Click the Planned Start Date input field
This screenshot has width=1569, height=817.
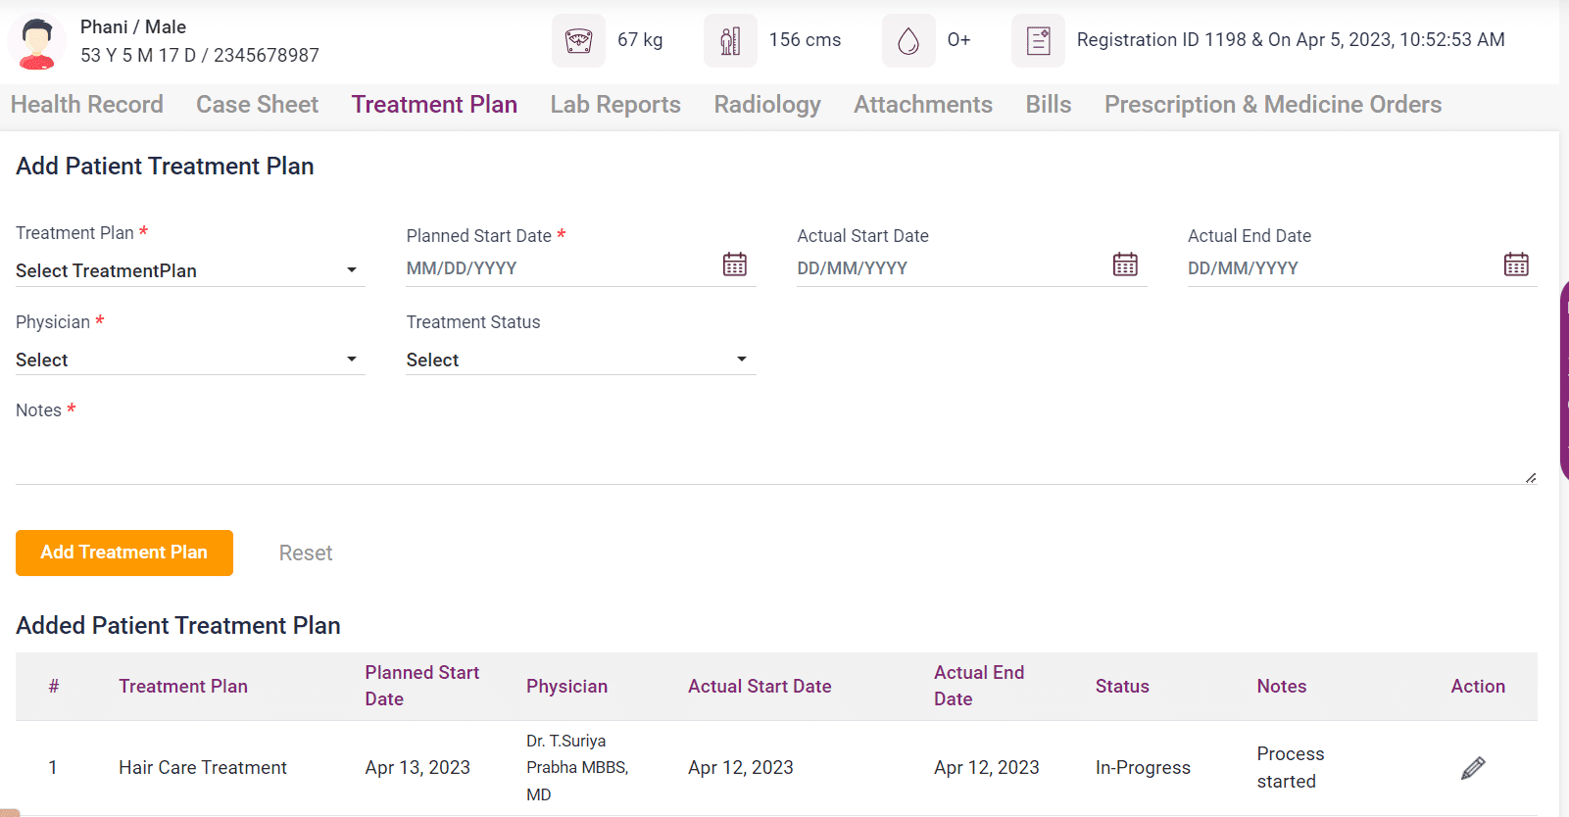(x=559, y=268)
